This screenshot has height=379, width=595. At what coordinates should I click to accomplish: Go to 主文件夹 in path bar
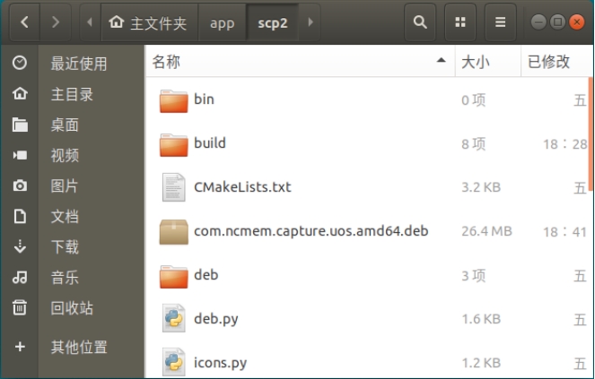148,23
